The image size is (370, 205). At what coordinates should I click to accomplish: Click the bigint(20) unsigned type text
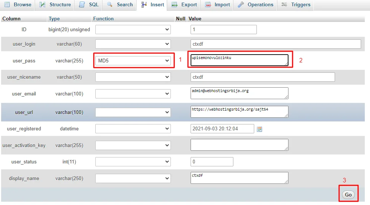(x=69, y=30)
